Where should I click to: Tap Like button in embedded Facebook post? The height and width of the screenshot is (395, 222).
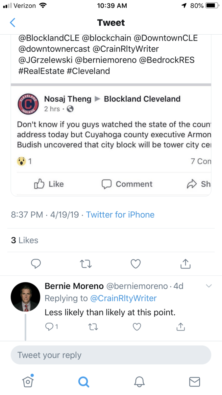click(x=49, y=184)
